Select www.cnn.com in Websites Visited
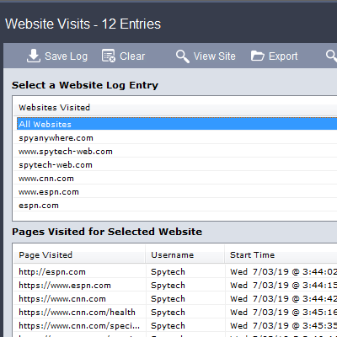 175,179
